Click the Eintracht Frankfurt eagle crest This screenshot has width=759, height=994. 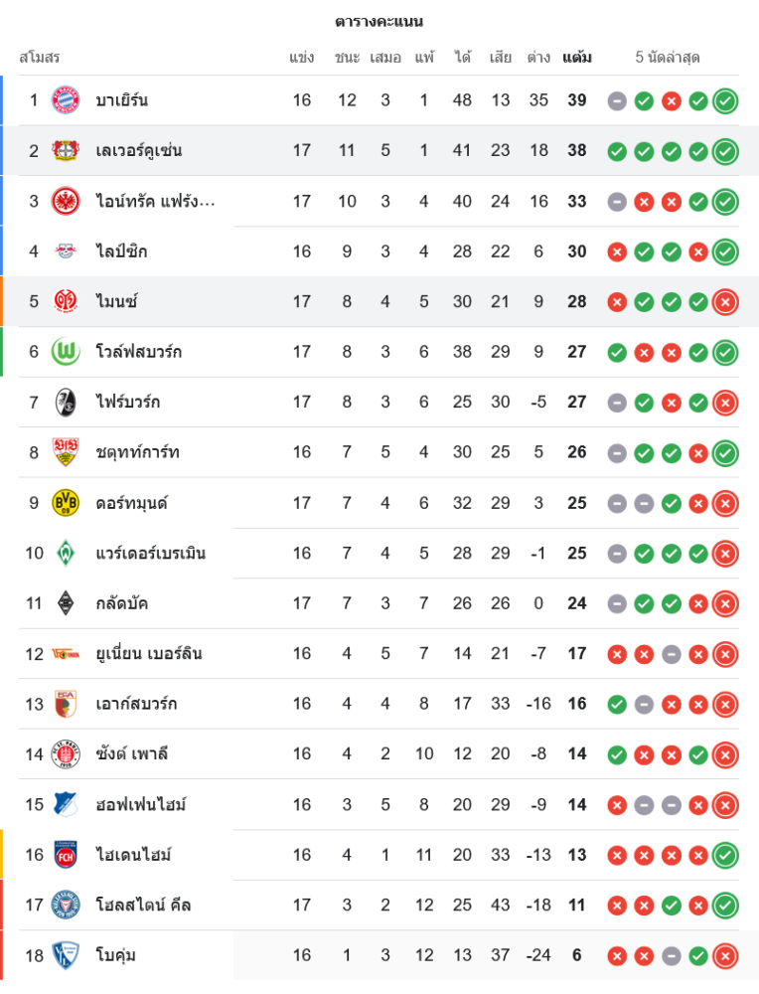coord(65,201)
